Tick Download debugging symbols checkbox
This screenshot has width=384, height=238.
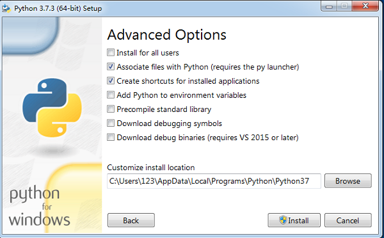click(x=111, y=123)
